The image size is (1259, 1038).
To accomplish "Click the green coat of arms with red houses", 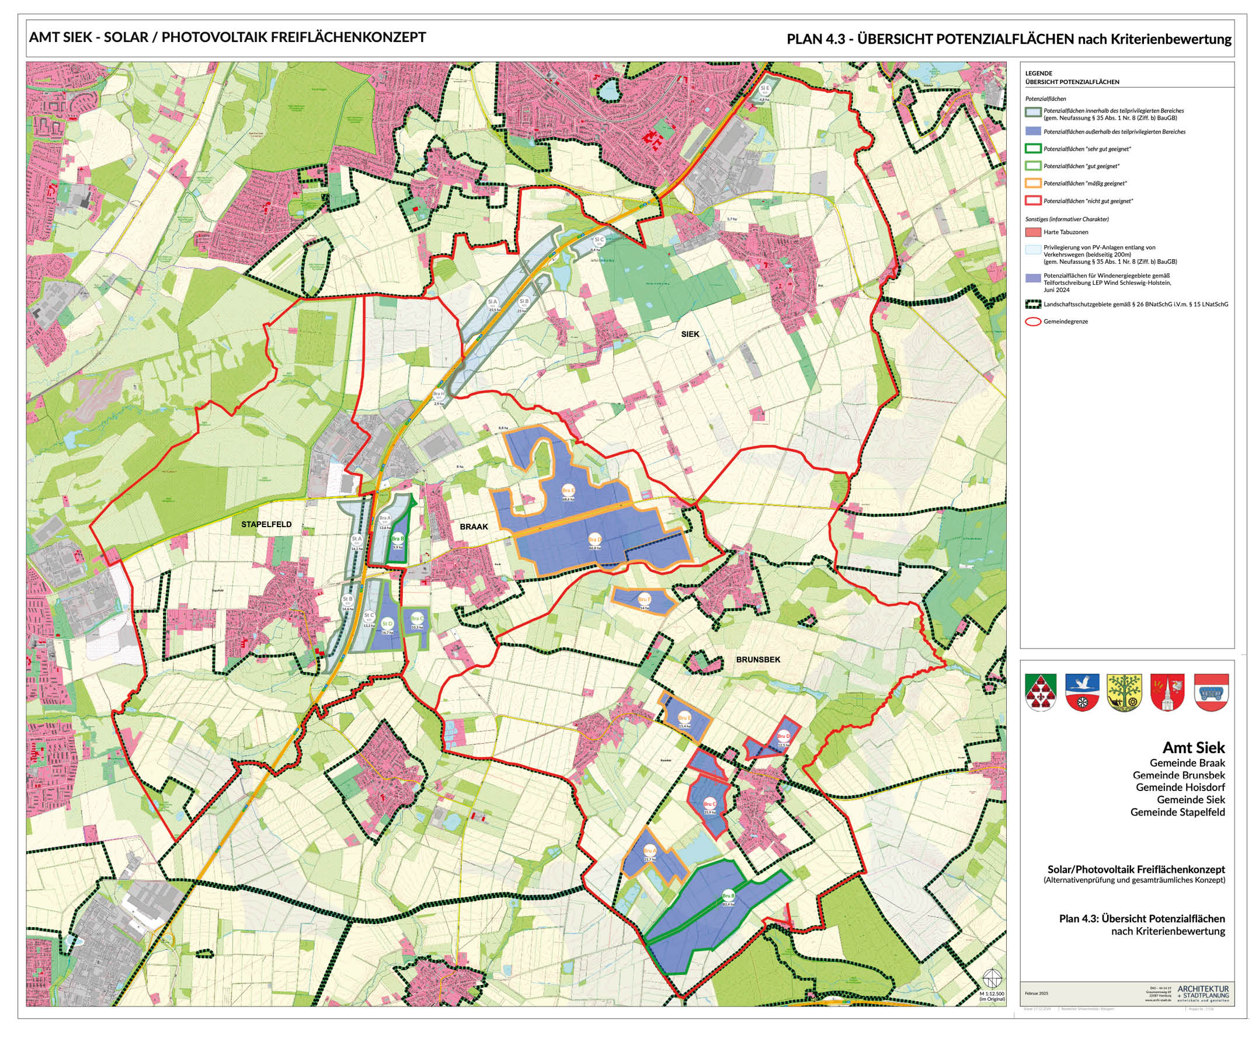I will coord(1040,692).
